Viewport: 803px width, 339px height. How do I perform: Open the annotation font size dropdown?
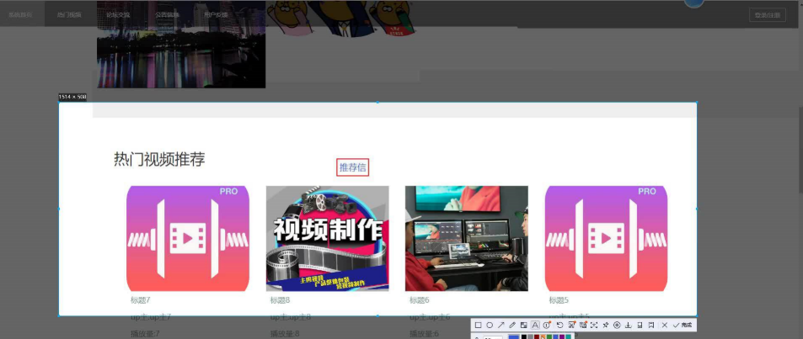493,337
